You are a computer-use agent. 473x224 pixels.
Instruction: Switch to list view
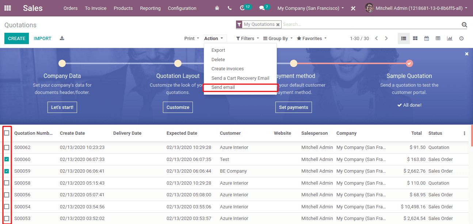tap(404, 38)
